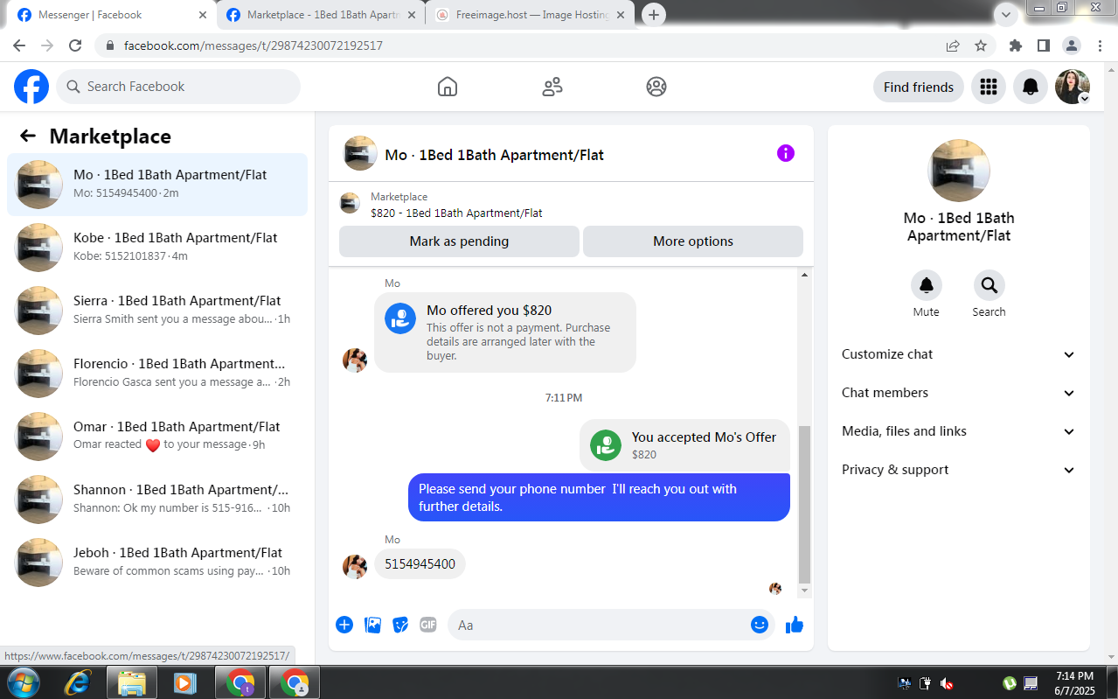Click More options button
The height and width of the screenshot is (699, 1118).
tap(693, 241)
